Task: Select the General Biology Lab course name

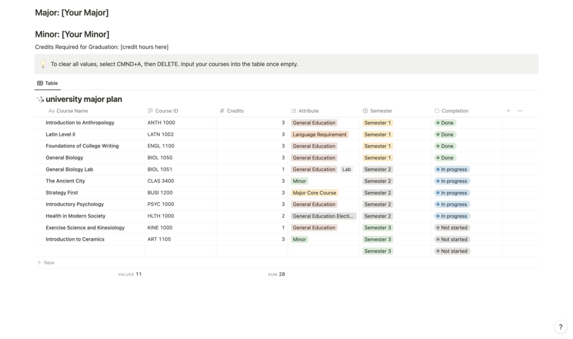Action: [70, 170]
